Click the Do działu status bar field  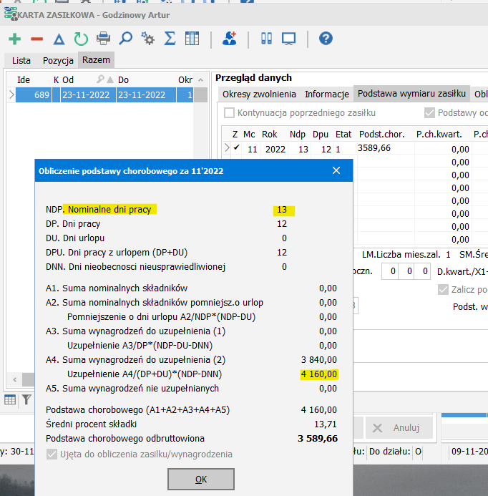point(389,452)
